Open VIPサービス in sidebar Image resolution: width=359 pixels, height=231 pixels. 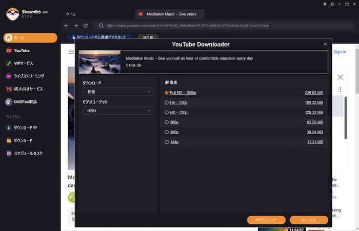click(19, 64)
